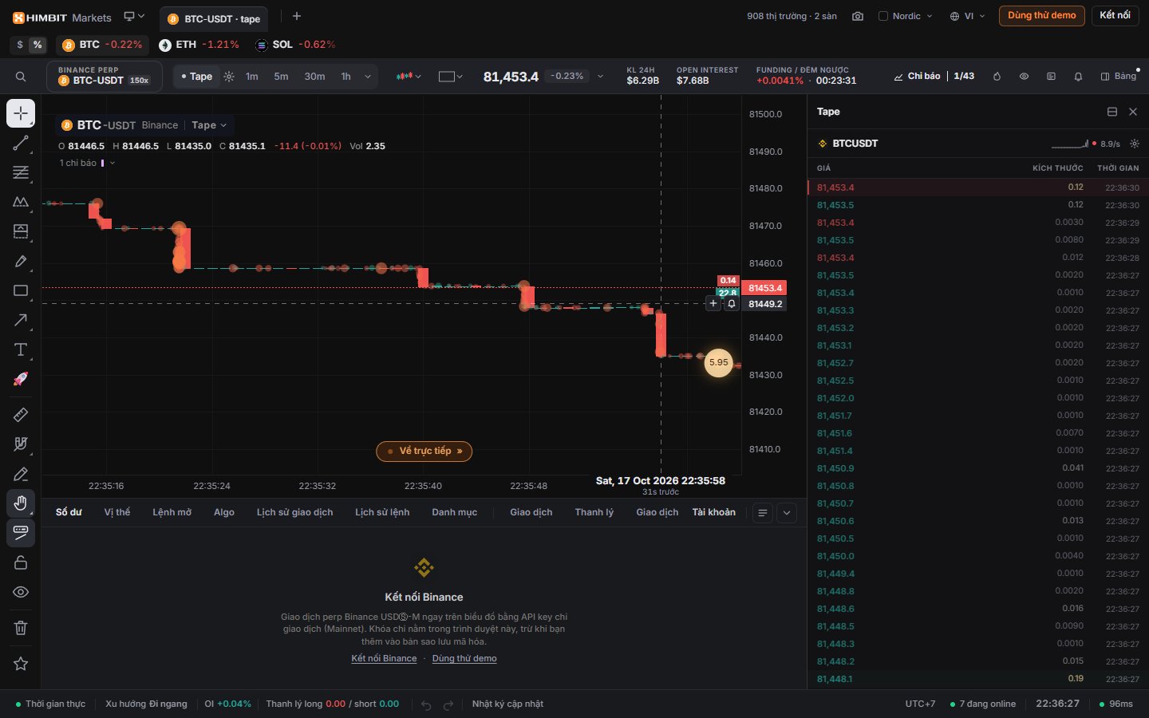The height and width of the screenshot is (718, 1149).
Task: Open the chart layout dropdown
Action: click(x=451, y=77)
